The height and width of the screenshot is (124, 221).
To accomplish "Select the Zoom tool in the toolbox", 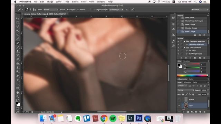I will coord(18,96).
